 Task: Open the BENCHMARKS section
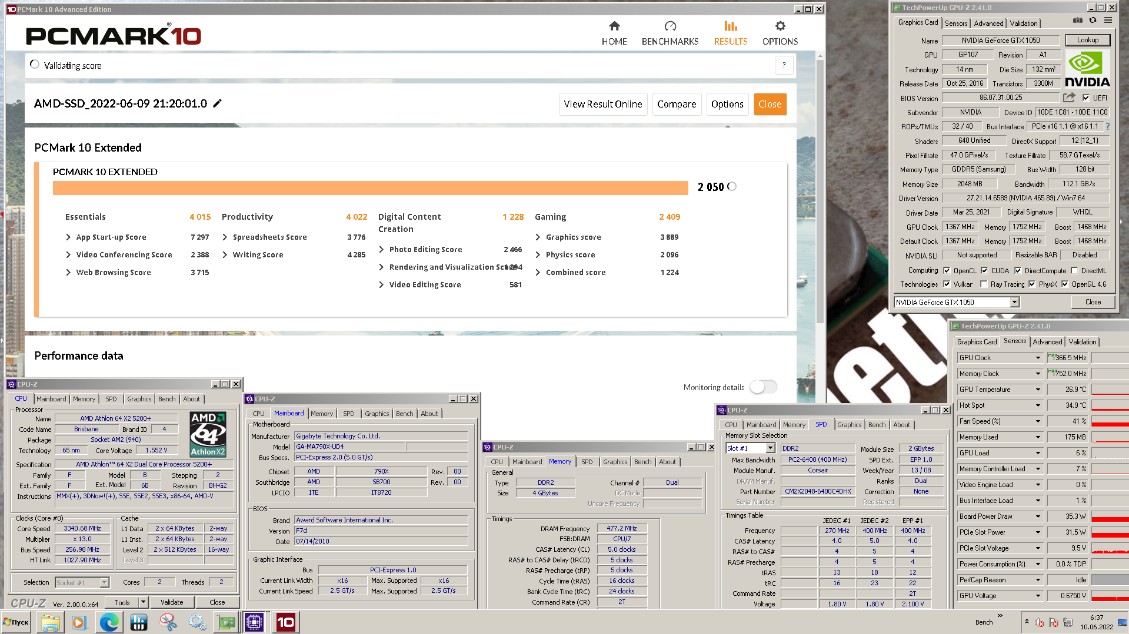click(670, 33)
